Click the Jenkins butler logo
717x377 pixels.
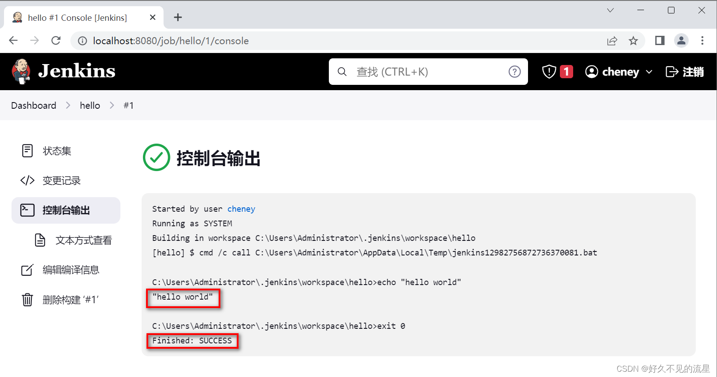click(21, 71)
